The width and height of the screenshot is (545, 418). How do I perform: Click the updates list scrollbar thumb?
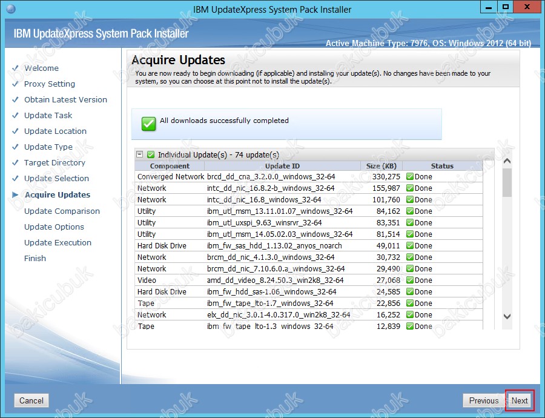click(x=507, y=182)
